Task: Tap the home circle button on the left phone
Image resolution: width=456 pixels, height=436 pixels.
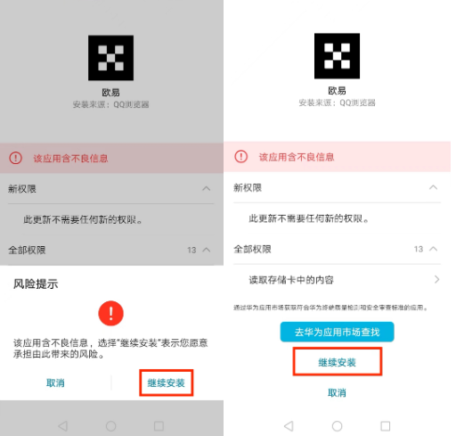Action: 110,426
